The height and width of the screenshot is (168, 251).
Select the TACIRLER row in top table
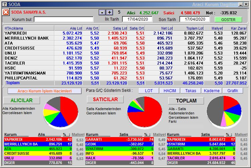[x=125, y=63]
